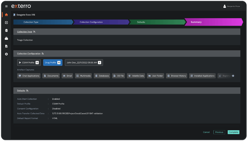The image size is (248, 141).
Task: Click the Previous button
Action: [x=219, y=132]
